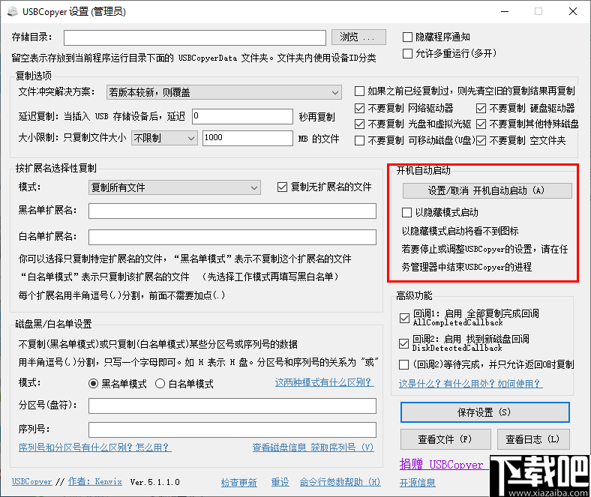Click 重设 reset link
Image resolution: width=591 pixels, height=497 pixels.
(280, 482)
